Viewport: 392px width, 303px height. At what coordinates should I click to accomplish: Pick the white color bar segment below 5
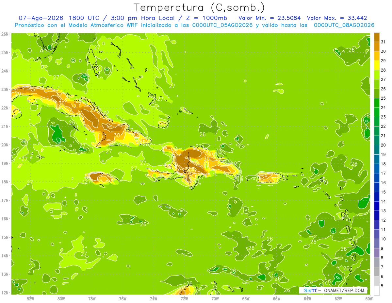pyautogui.click(x=377, y=290)
